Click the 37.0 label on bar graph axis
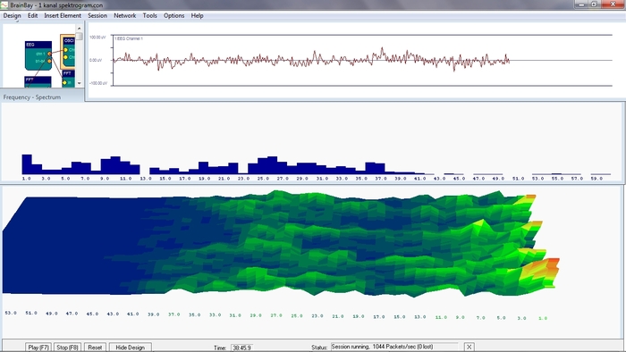This screenshot has height=352, width=626. coord(381,179)
